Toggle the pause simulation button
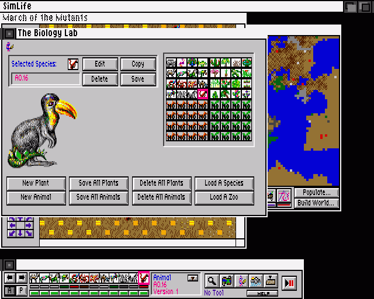 click(x=289, y=283)
